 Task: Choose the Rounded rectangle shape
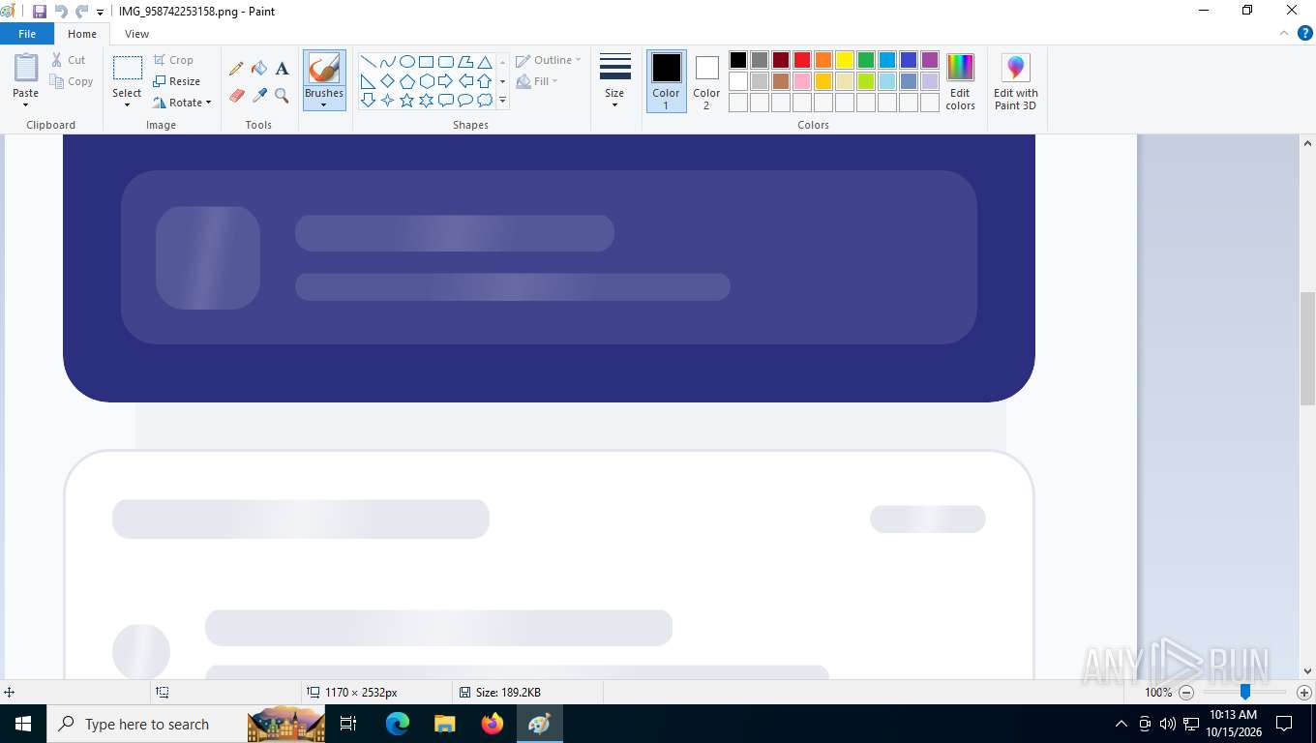(446, 62)
